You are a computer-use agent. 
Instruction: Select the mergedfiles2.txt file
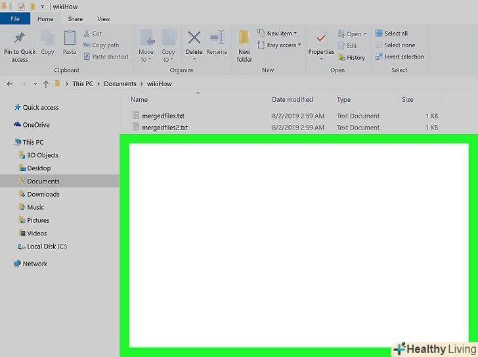[165, 128]
